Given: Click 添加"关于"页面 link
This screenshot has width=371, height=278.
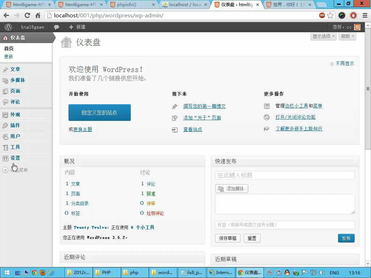Looking at the screenshot, I should tap(202, 118).
